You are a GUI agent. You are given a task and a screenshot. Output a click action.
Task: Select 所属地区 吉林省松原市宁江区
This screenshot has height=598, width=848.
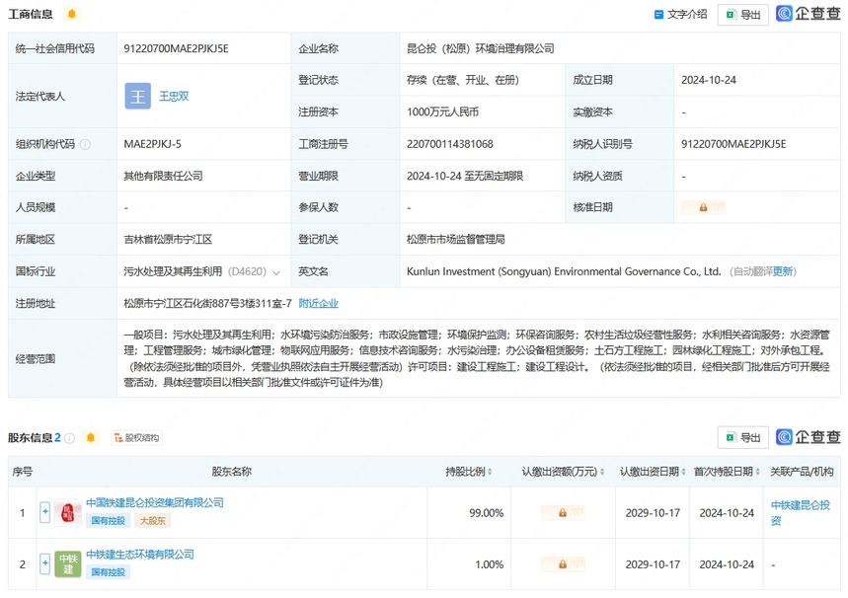(168, 240)
